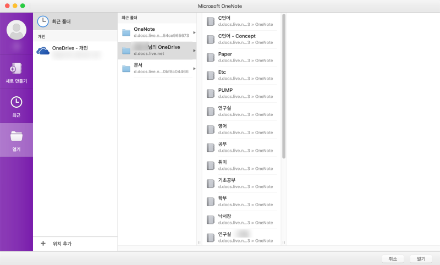Click the Paper notebook icon
The image size is (440, 265).
[211, 57]
